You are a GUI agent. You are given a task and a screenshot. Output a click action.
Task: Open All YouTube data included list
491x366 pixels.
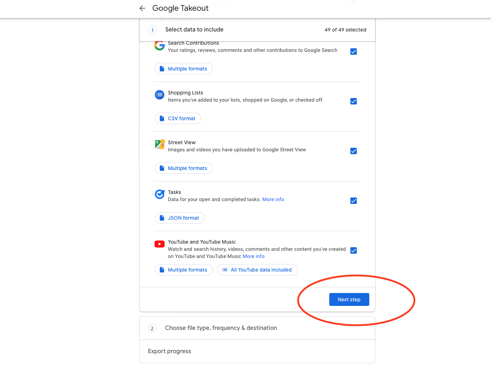(257, 270)
